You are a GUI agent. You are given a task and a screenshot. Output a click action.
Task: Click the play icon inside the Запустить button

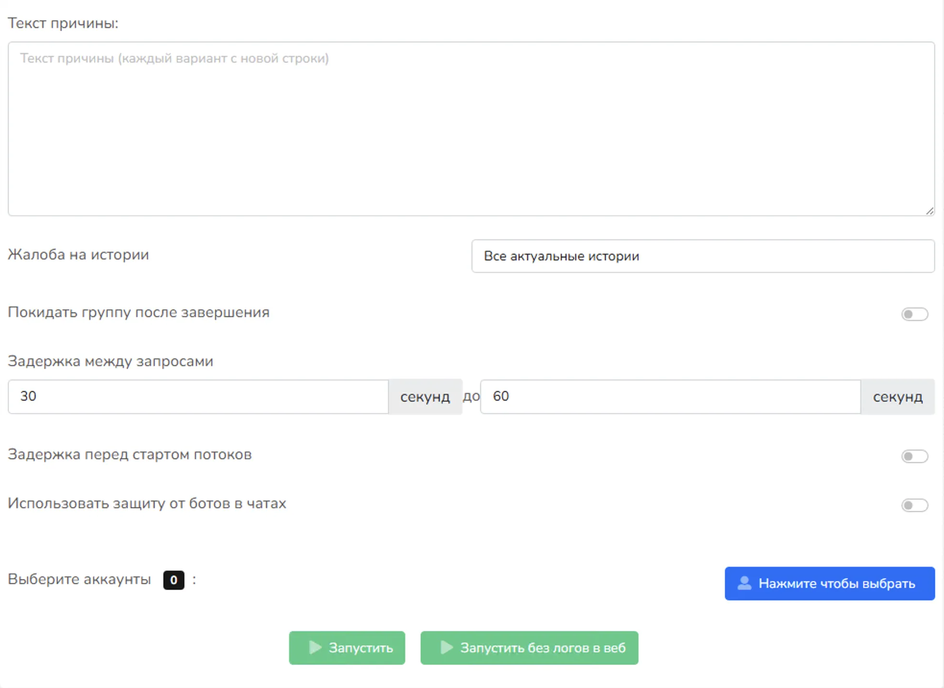point(315,647)
